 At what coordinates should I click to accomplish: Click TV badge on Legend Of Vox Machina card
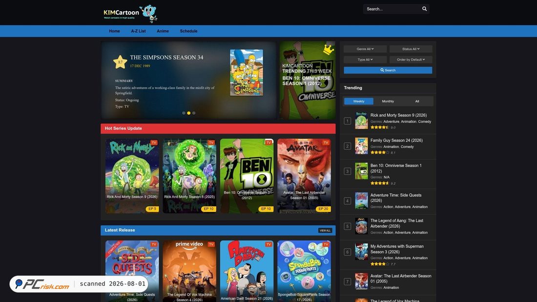coord(211,244)
